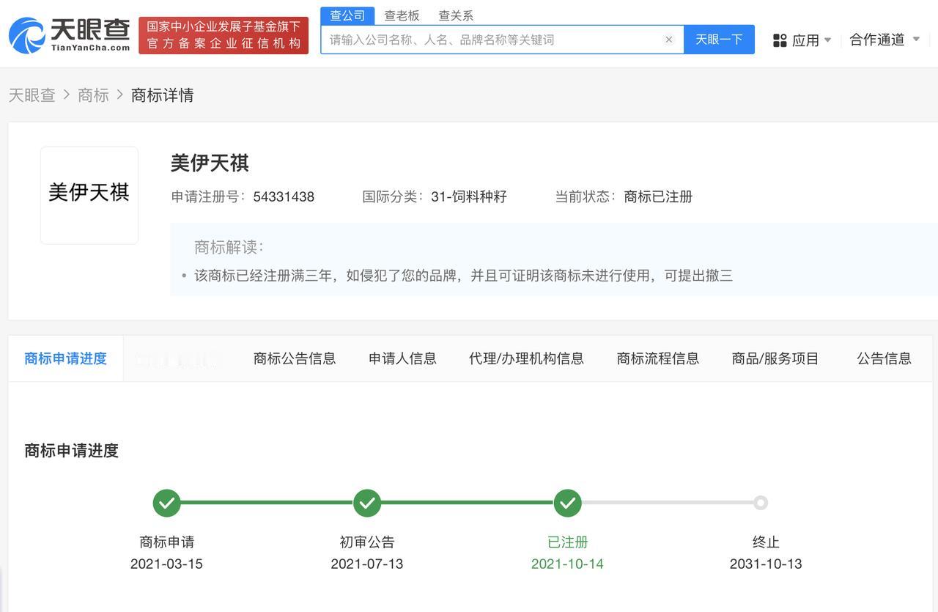Select the 查老板 search tab
The image size is (938, 612).
point(402,15)
